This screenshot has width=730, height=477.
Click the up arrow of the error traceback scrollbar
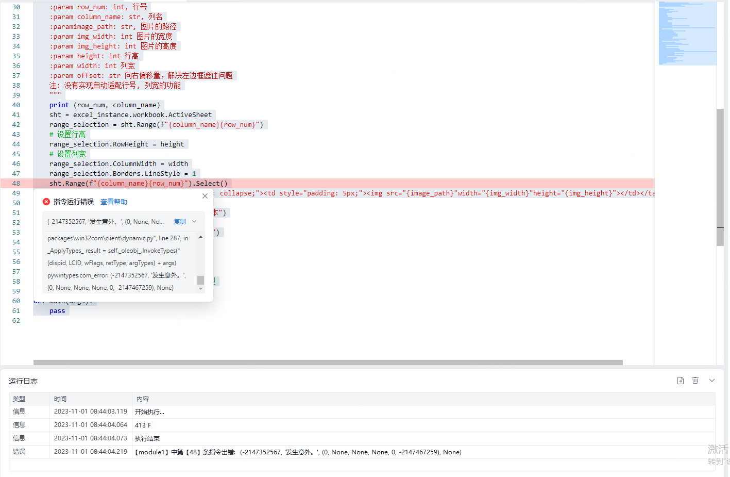click(200, 237)
